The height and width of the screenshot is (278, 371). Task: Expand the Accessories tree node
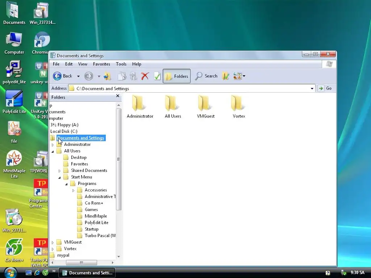coord(73,190)
